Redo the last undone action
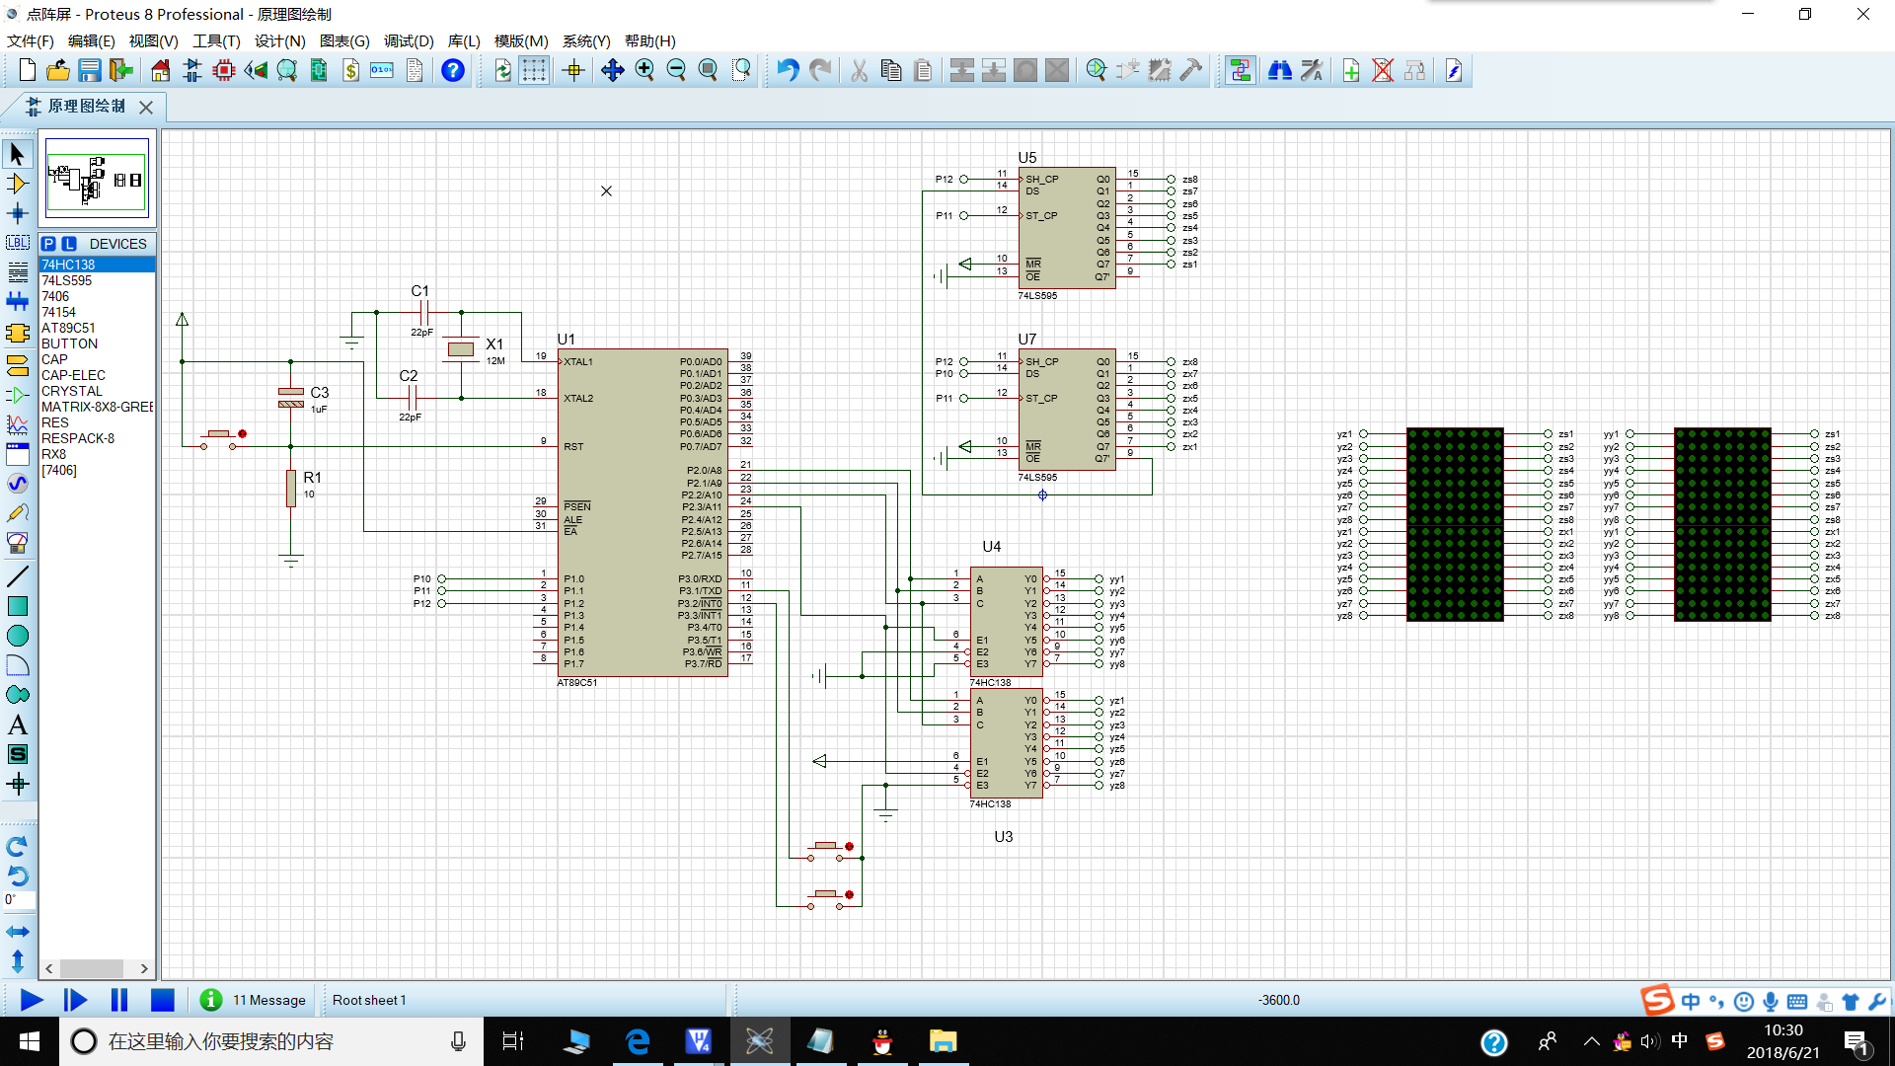The width and height of the screenshot is (1895, 1066). tap(819, 70)
